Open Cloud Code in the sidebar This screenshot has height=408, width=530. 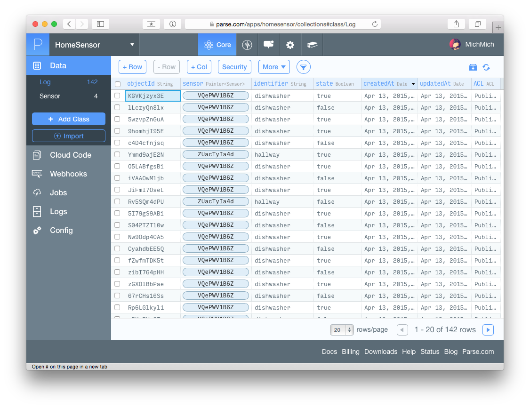[71, 155]
